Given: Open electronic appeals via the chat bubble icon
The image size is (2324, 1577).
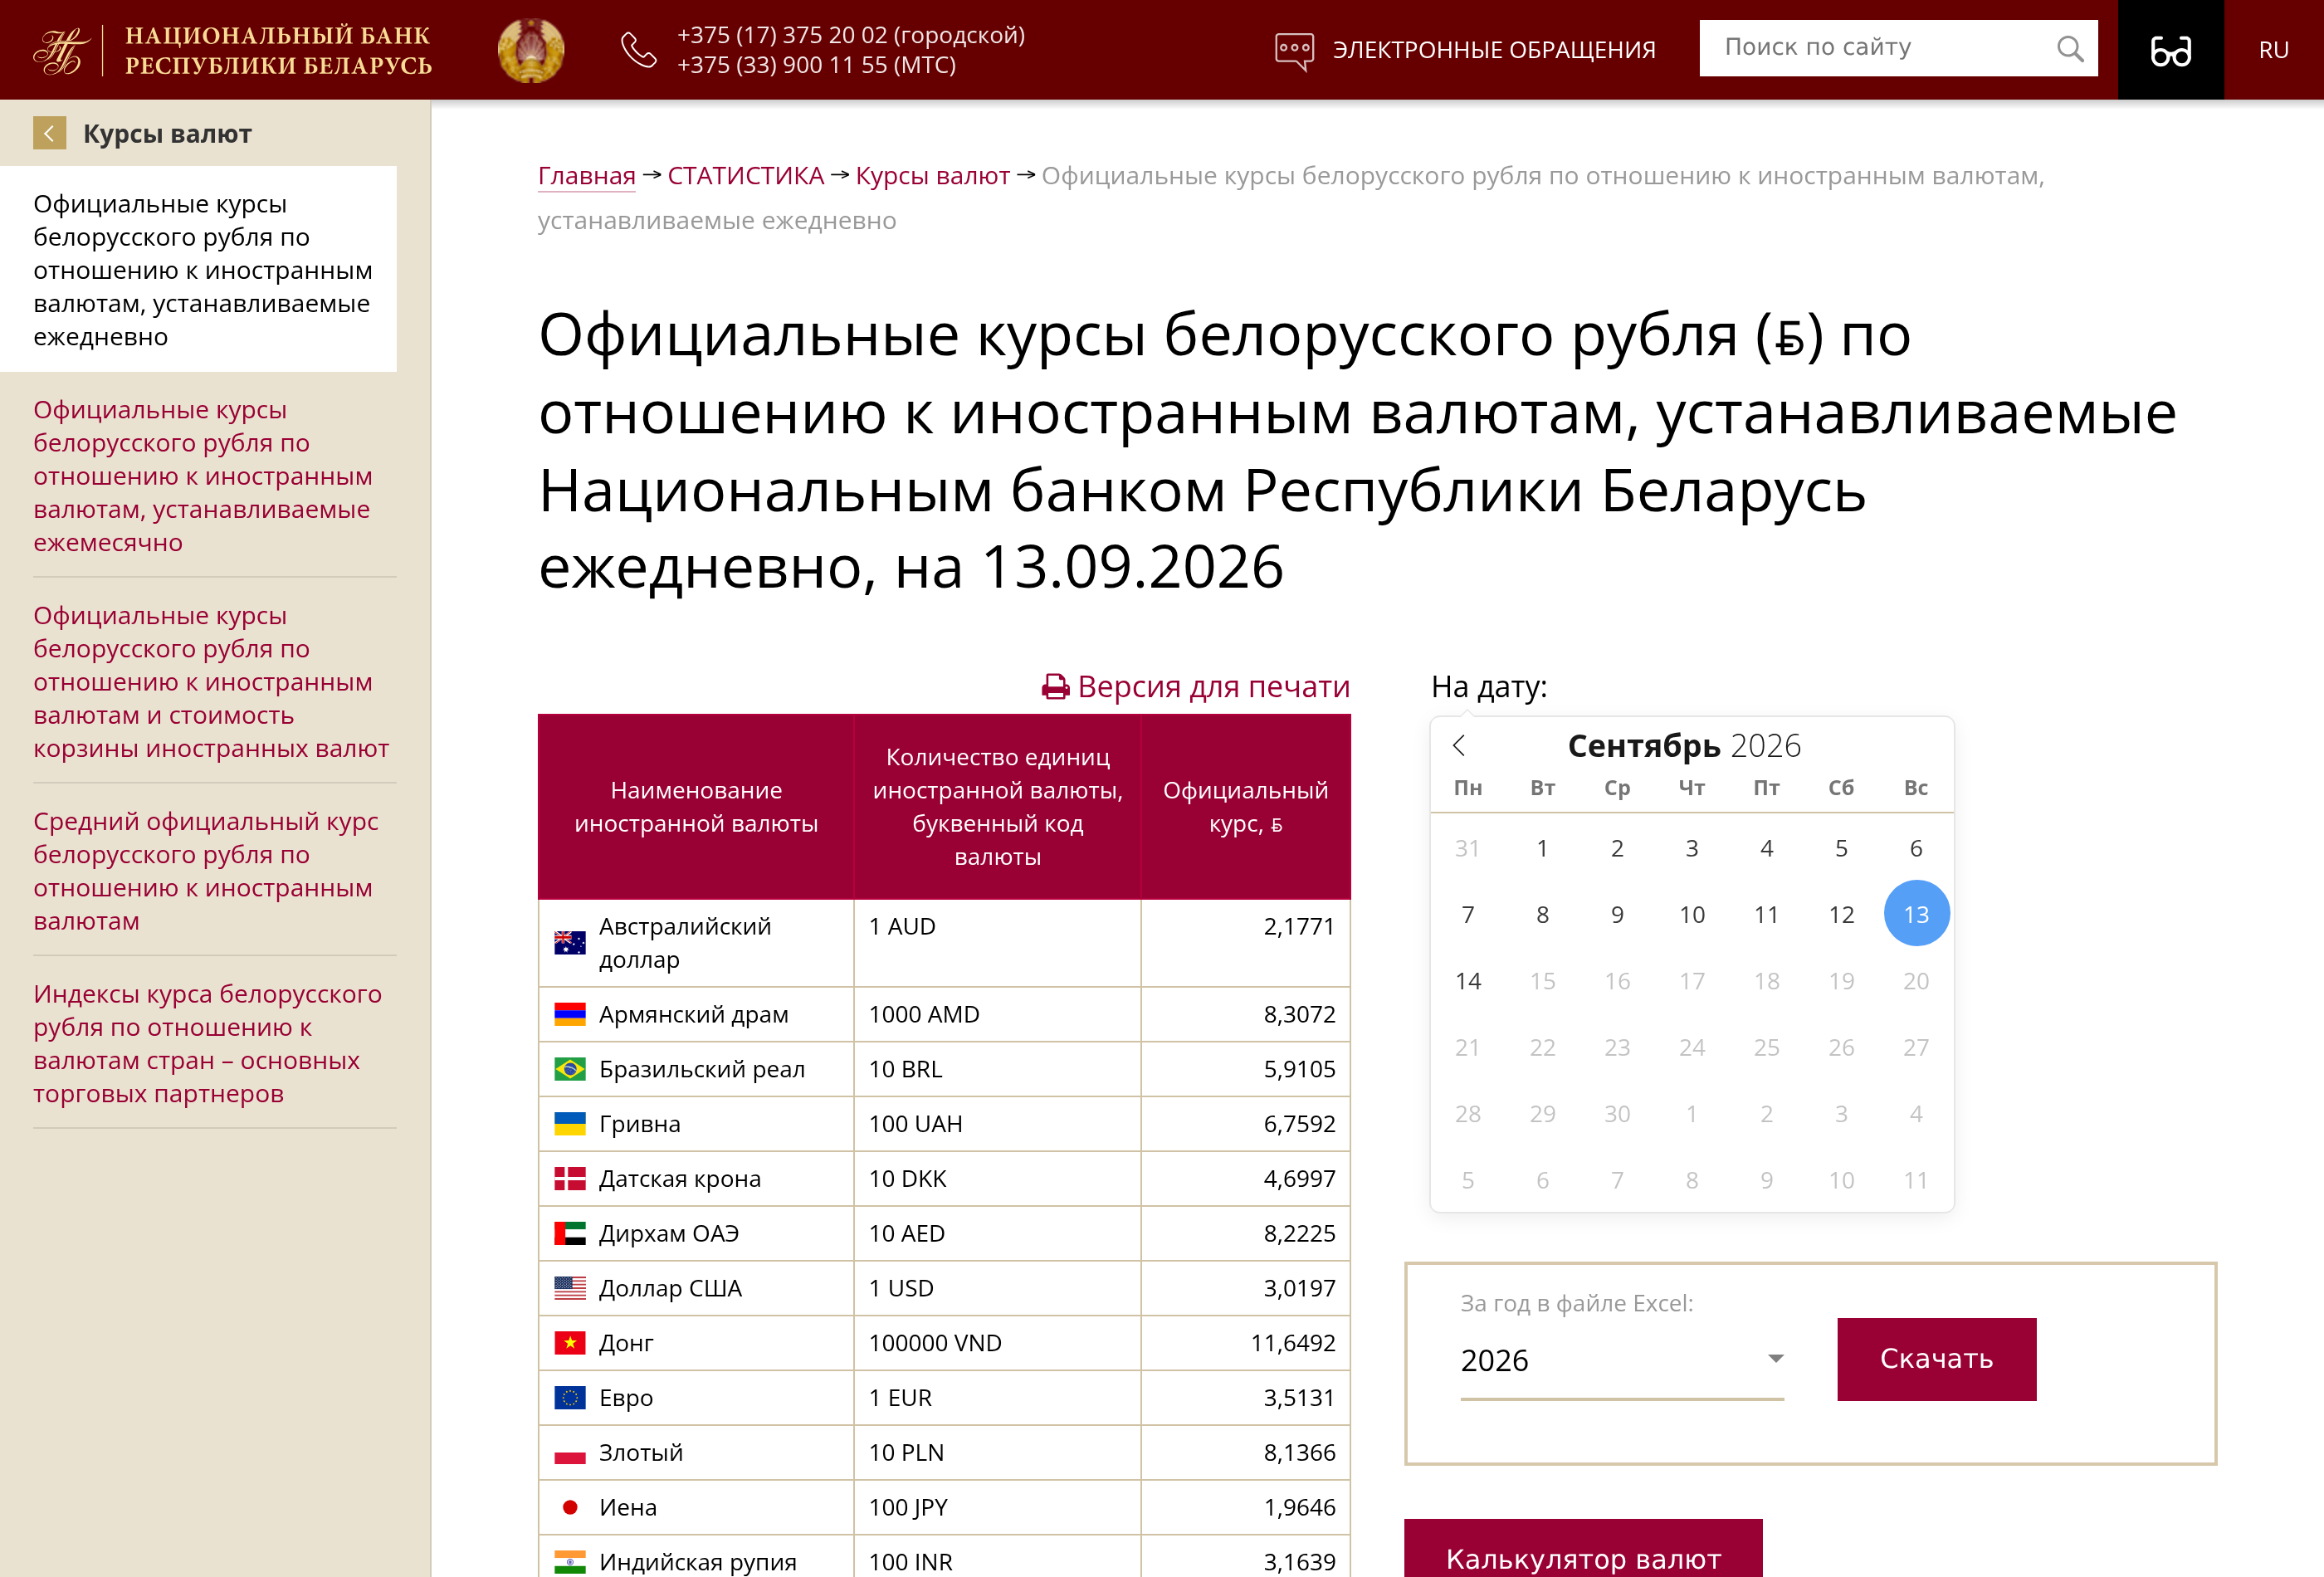Looking at the screenshot, I should click(x=1294, y=50).
